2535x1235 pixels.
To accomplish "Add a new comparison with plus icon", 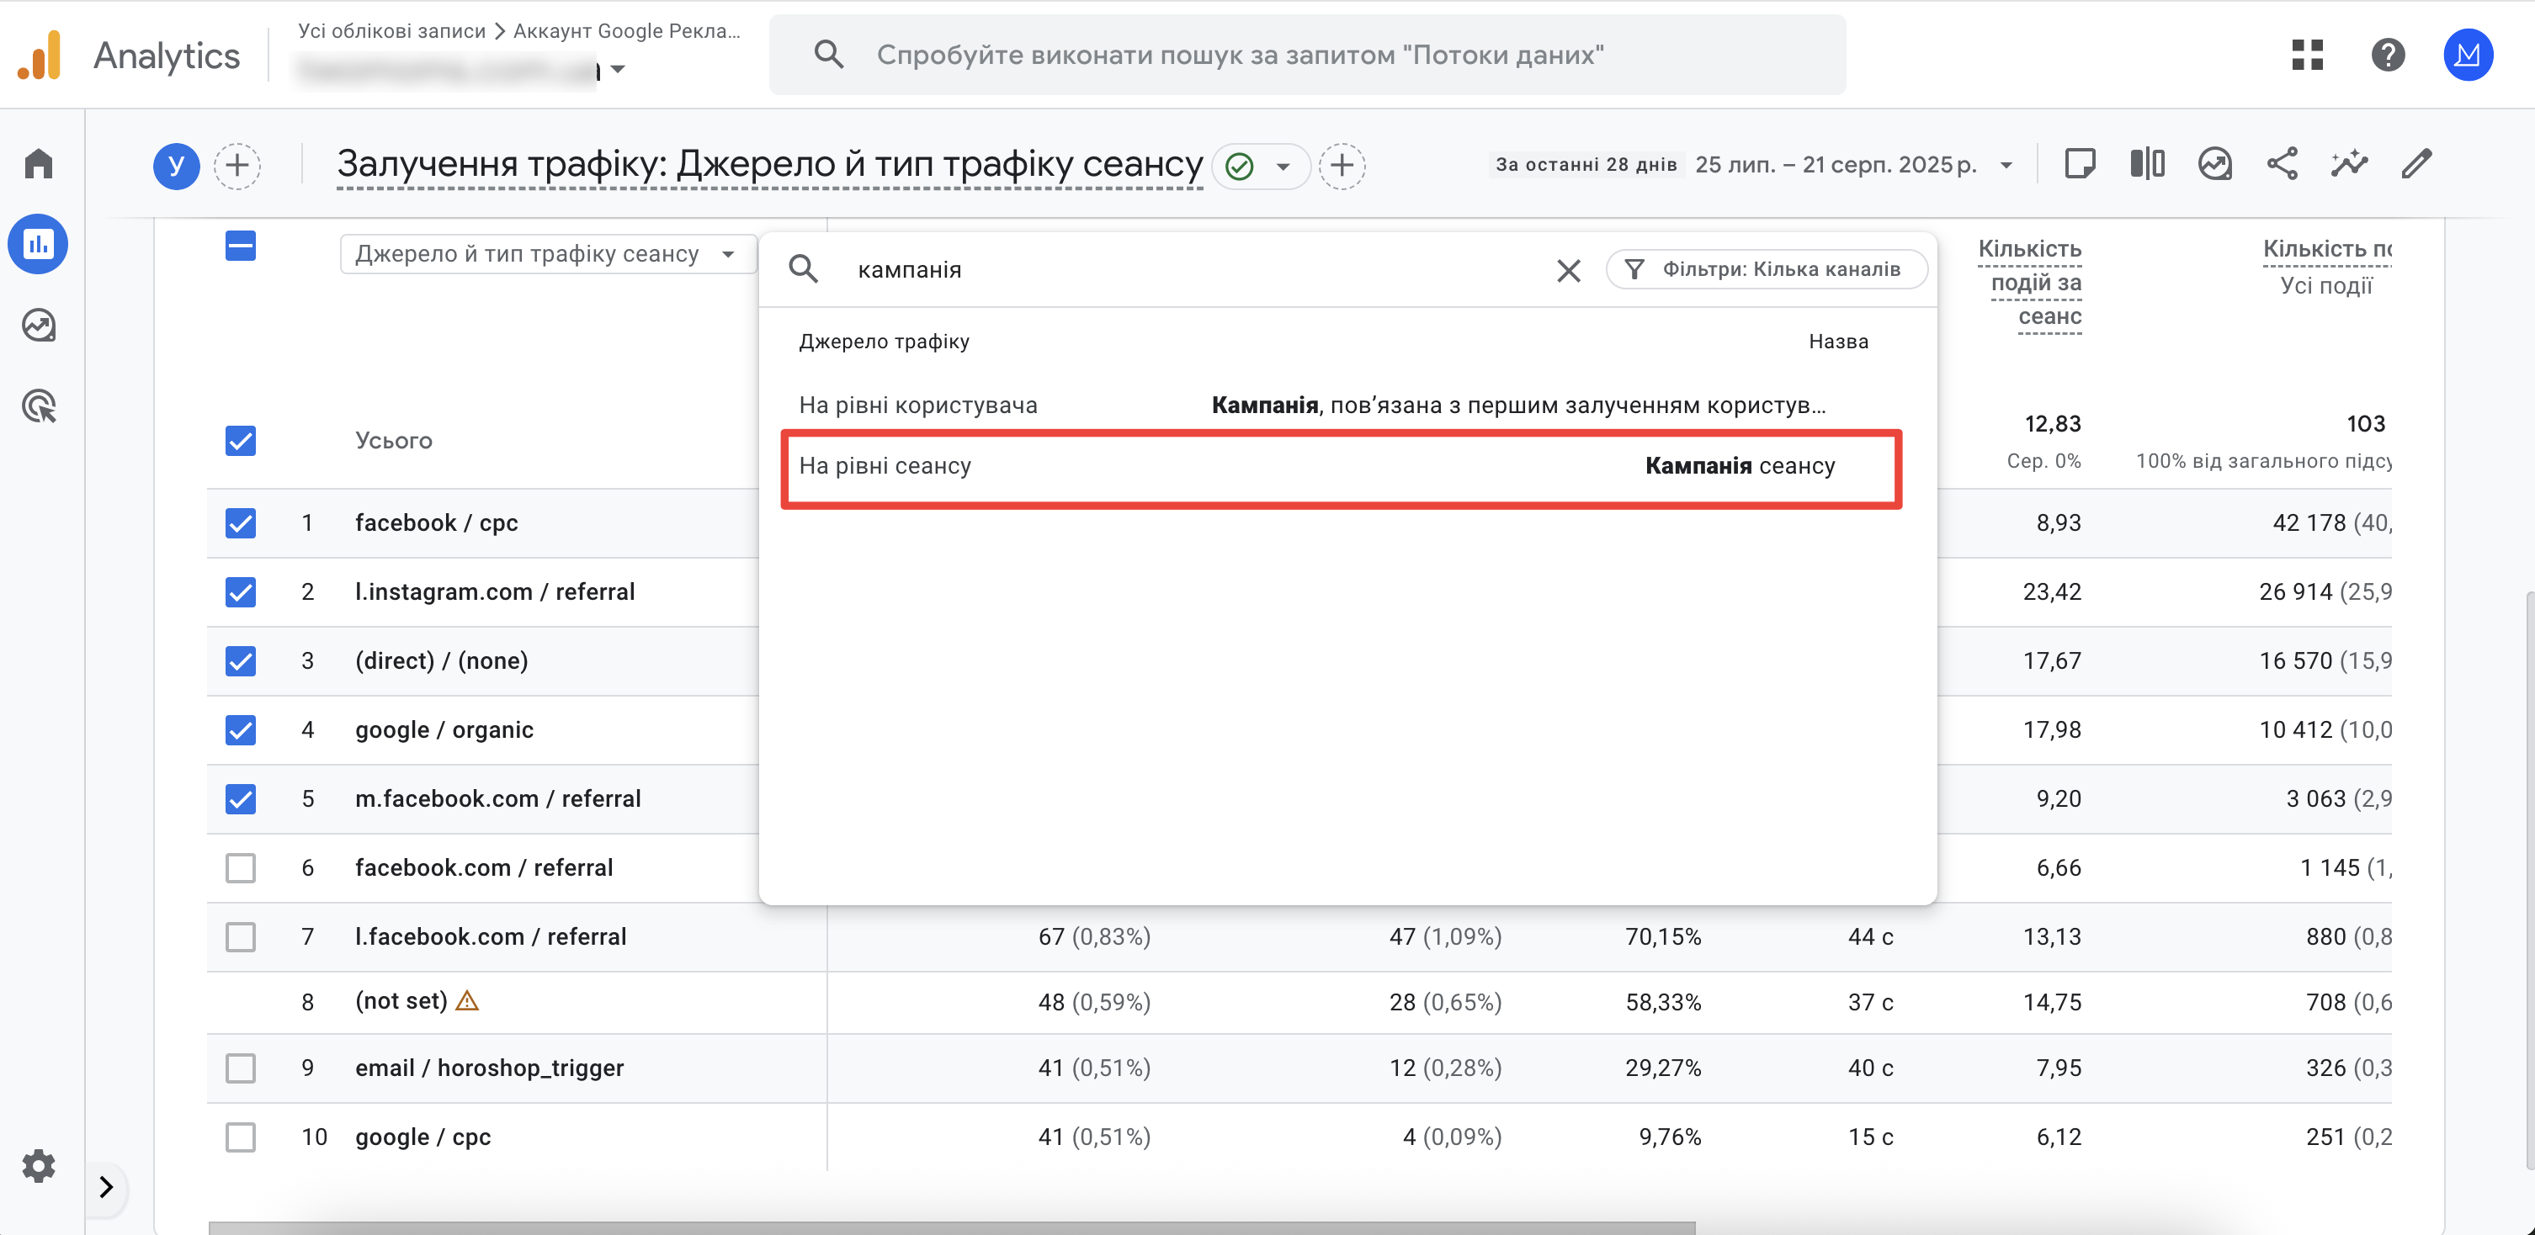I will (x=237, y=165).
